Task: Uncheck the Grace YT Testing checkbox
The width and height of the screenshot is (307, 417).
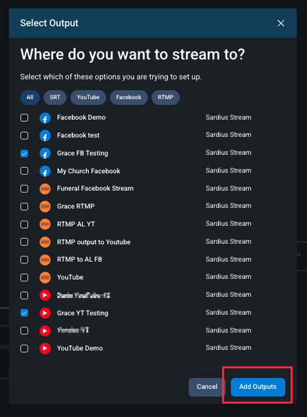Action: tap(24, 313)
